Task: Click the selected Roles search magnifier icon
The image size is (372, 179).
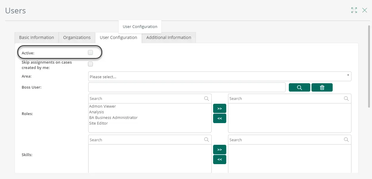Action: pyautogui.click(x=346, y=98)
